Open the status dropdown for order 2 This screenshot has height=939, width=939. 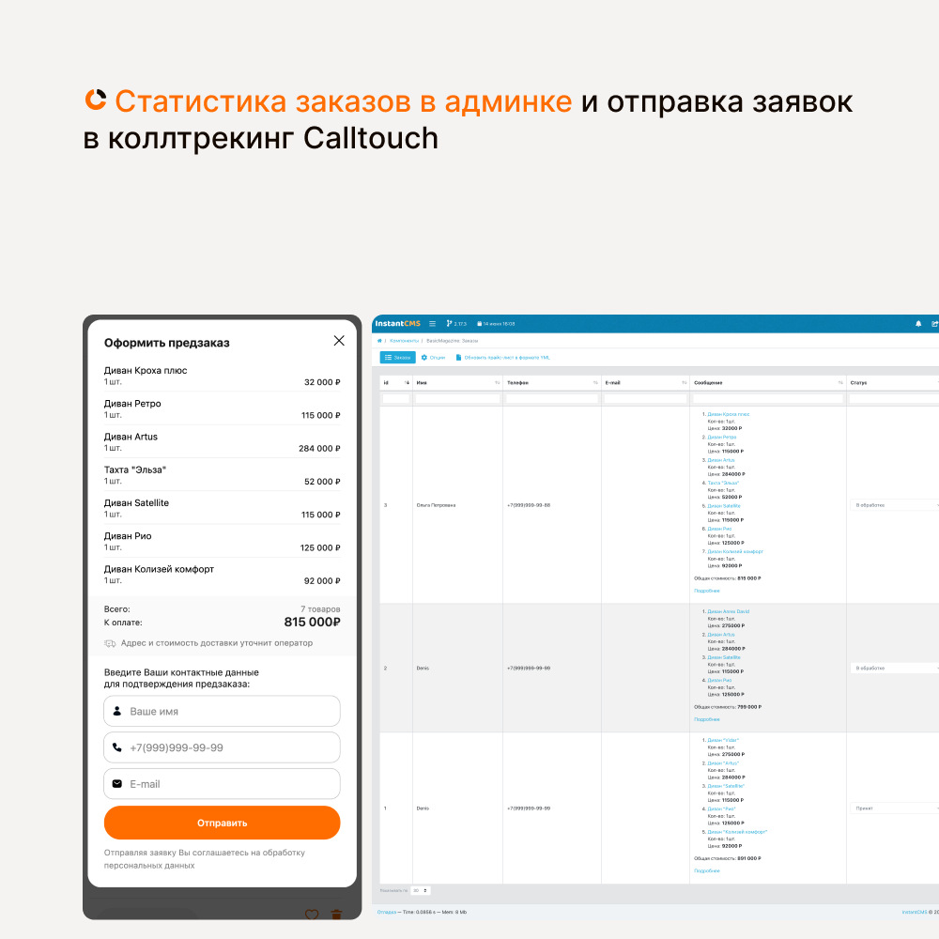[x=895, y=668]
